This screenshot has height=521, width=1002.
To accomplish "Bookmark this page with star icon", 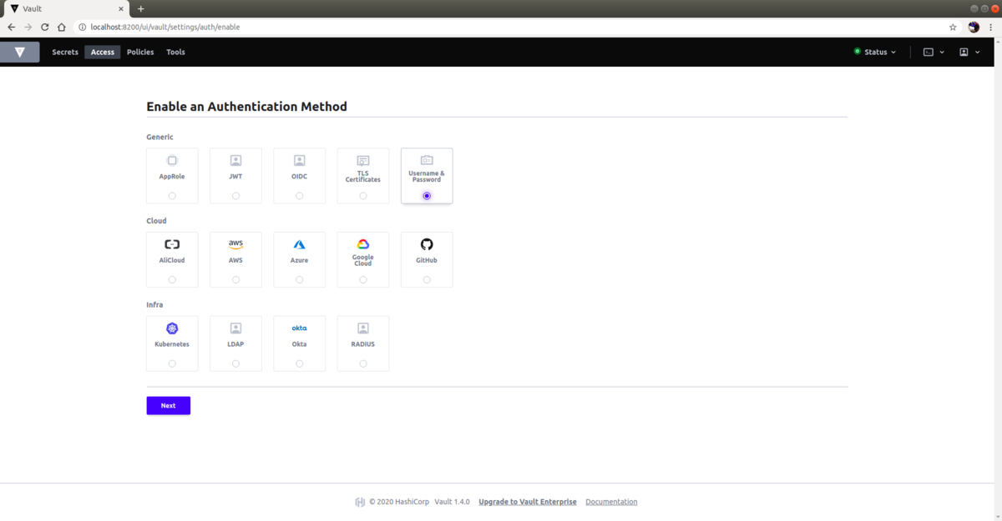I will 953,27.
